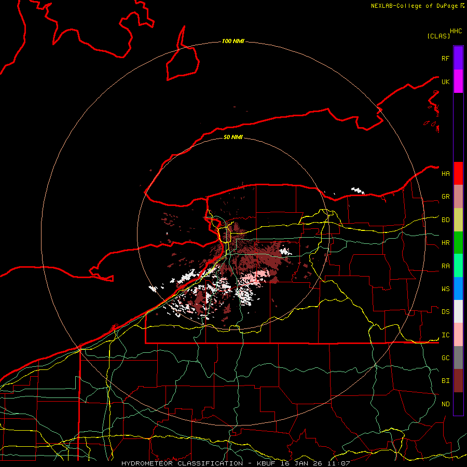Viewport: 467px width, 467px height.
Task: Click the GR legend label
Action: click(445, 197)
